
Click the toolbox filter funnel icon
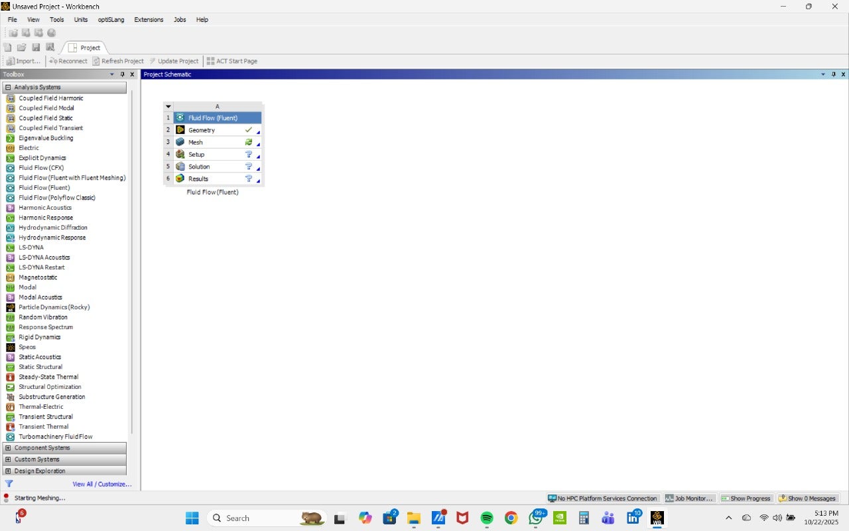tap(9, 484)
